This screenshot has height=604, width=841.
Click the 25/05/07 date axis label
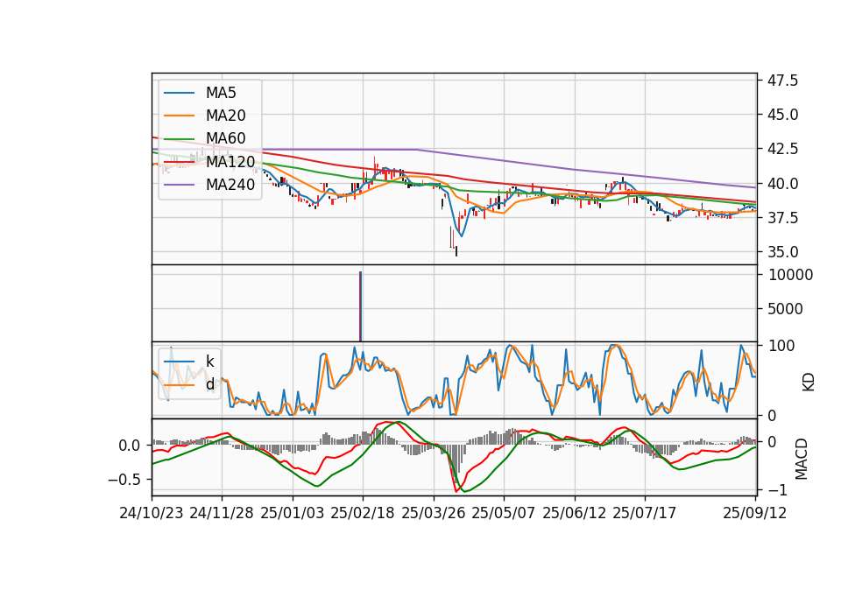click(x=503, y=513)
